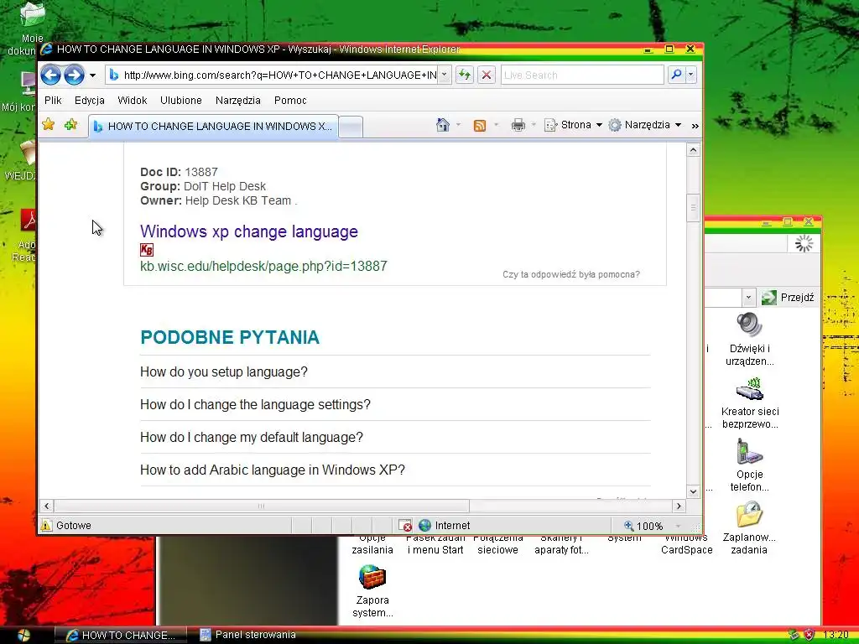Open the Ulubione menu
Screen dimensions: 859x644
click(x=181, y=101)
